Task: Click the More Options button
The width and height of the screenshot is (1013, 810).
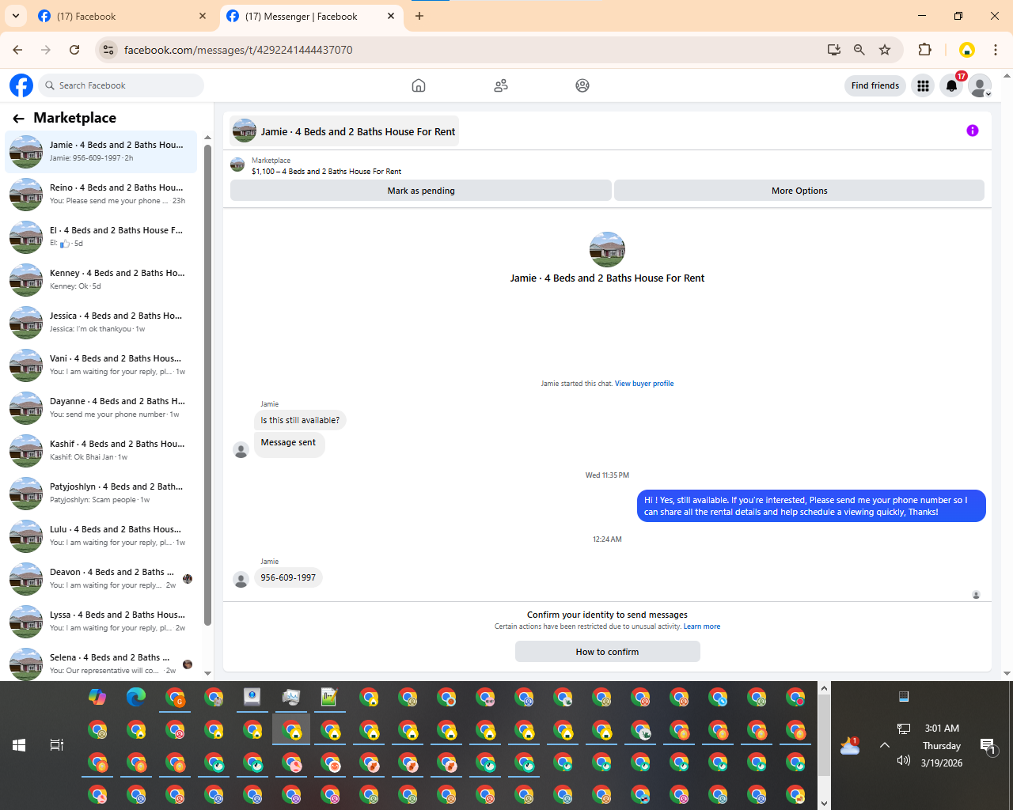Action: click(x=799, y=191)
